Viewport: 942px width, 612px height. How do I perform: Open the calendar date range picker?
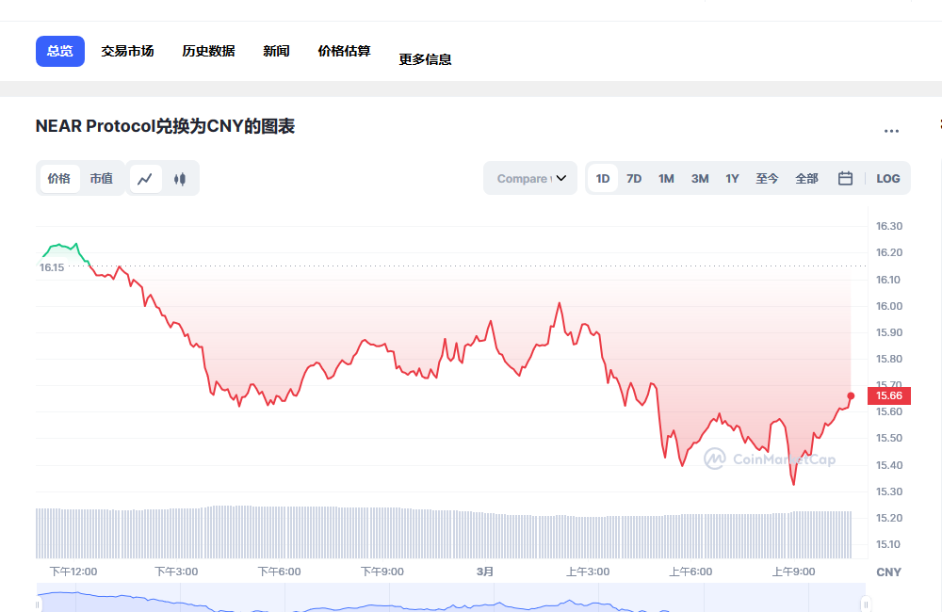845,178
